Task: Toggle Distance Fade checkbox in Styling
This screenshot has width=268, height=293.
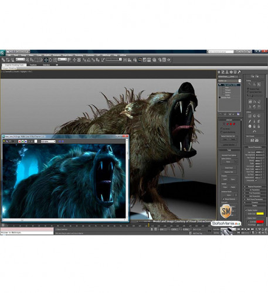Action: point(248,88)
